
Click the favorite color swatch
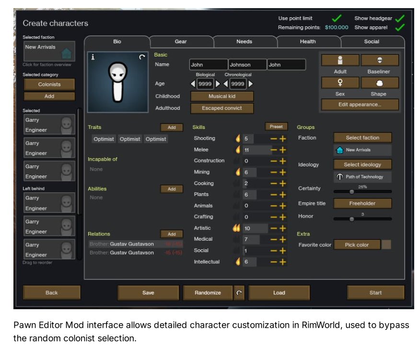click(x=386, y=244)
